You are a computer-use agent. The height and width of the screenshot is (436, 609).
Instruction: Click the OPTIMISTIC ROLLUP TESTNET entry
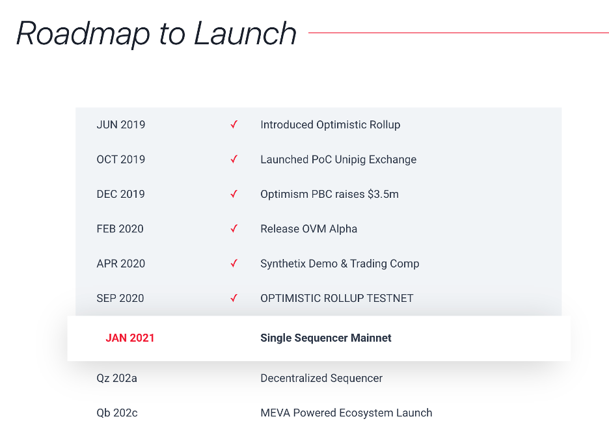(337, 299)
